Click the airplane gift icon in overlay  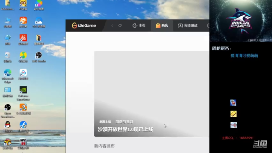point(234,125)
